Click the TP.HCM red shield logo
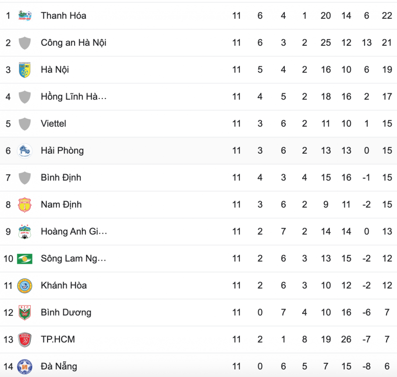397x377 pixels. tap(25, 340)
